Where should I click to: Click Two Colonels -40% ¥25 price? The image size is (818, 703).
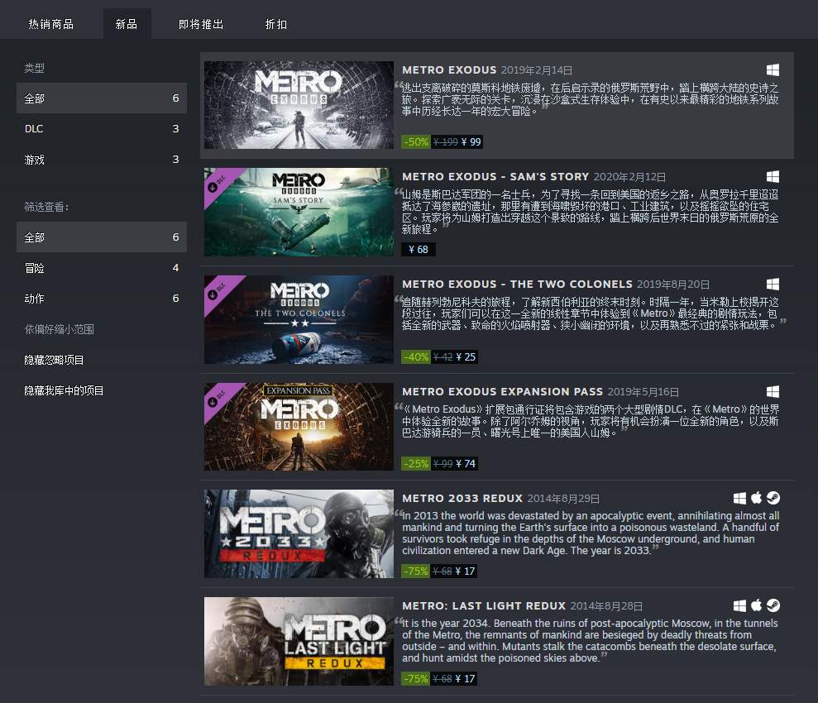pyautogui.click(x=440, y=356)
